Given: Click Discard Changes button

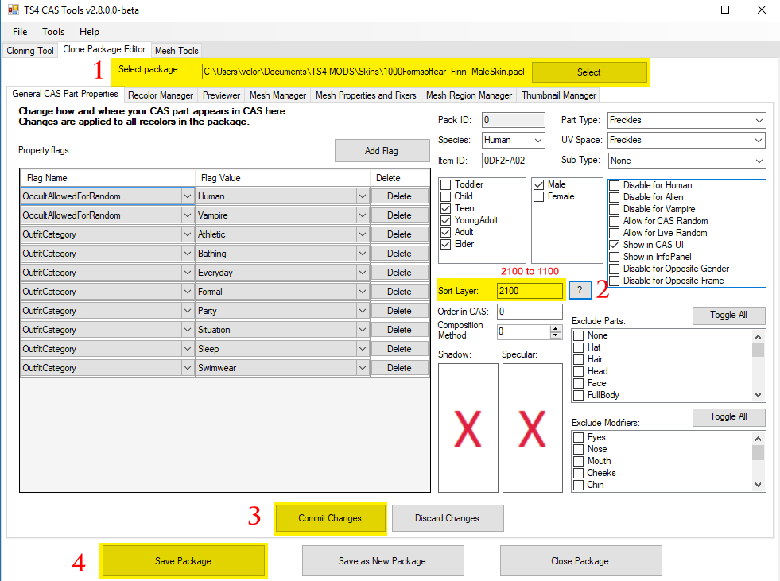Looking at the screenshot, I should (447, 518).
